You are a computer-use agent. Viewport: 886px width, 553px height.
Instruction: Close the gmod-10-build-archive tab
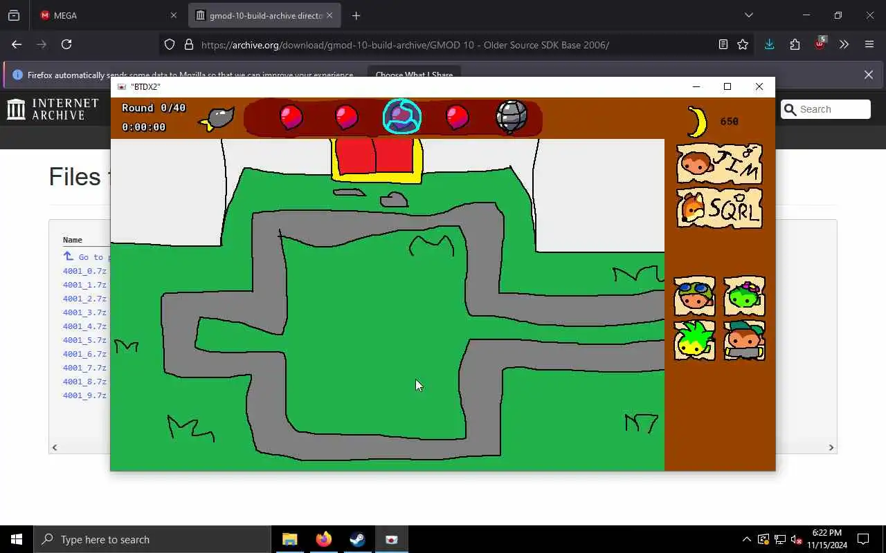pos(329,15)
